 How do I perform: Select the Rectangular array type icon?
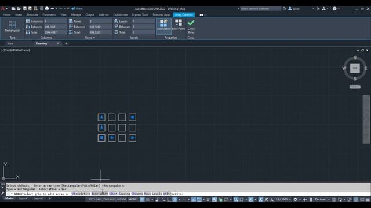[x=12, y=26]
